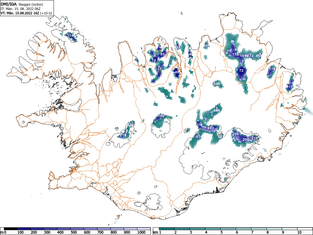Viewport: 313px width, 235px height.
Task: Click visibility value 85 on the map
Action: [162, 54]
